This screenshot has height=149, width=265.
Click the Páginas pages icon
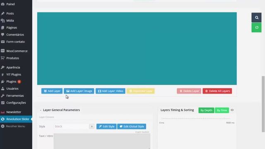(x=3, y=28)
